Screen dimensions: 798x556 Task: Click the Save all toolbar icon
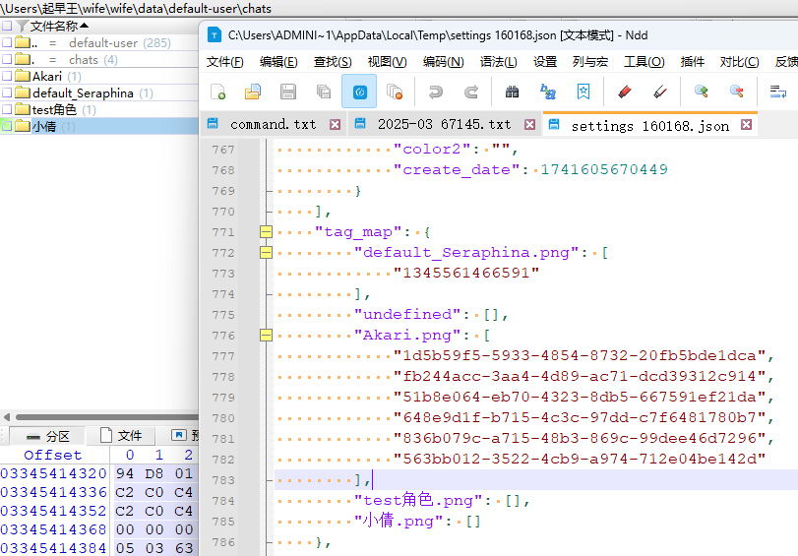tap(324, 92)
